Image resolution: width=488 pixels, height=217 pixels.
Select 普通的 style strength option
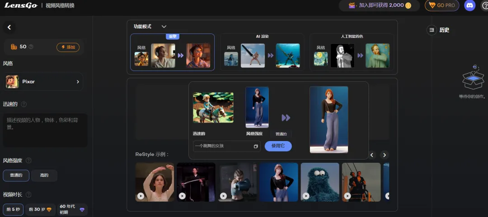16,175
